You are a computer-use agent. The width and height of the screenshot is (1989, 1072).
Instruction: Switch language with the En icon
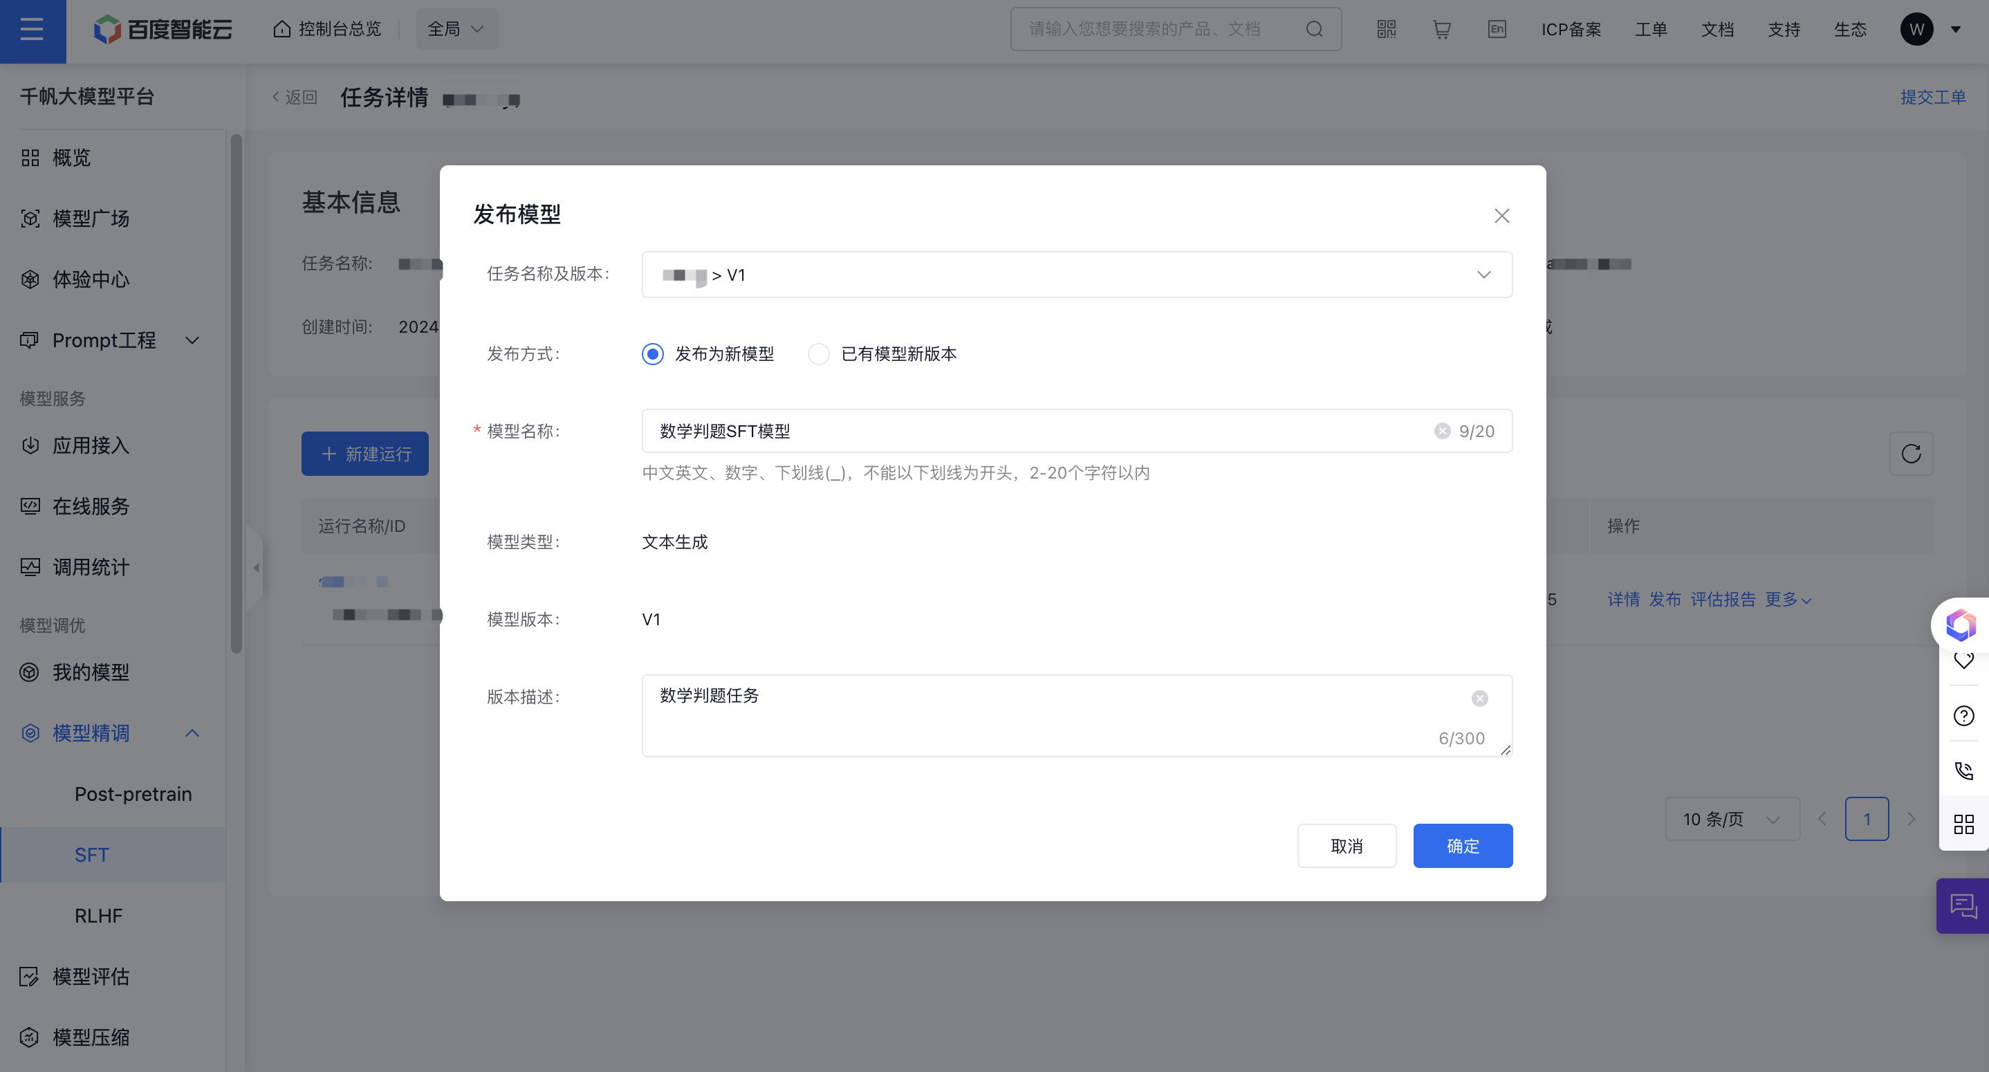coord(1497,29)
